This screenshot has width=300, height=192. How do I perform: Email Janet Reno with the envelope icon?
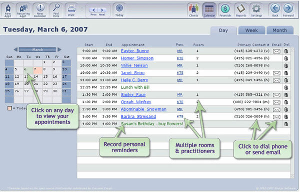[x=276, y=73]
